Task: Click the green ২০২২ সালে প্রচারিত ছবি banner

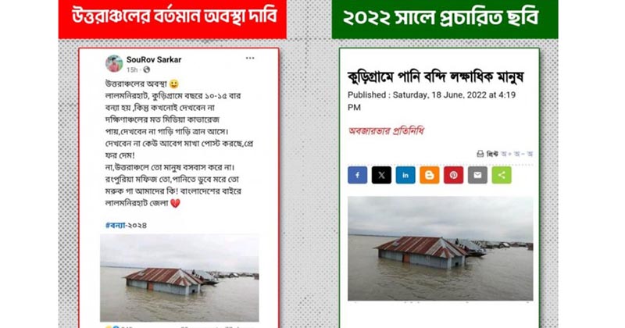Action: tap(445, 19)
